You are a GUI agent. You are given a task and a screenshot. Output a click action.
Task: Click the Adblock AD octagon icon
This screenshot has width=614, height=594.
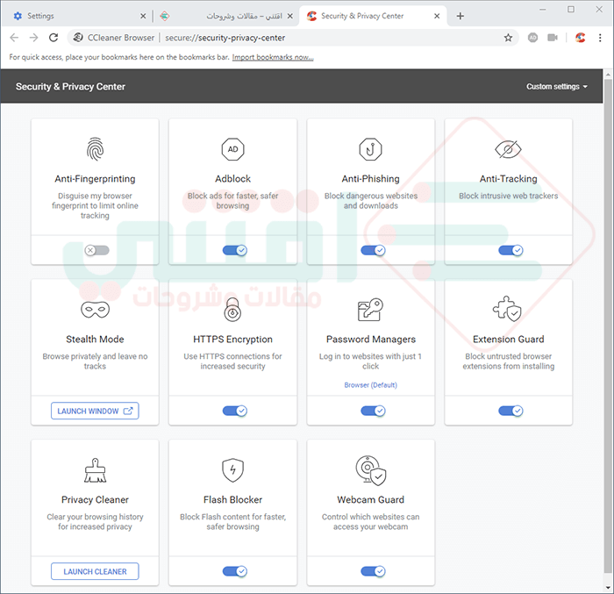point(233,149)
